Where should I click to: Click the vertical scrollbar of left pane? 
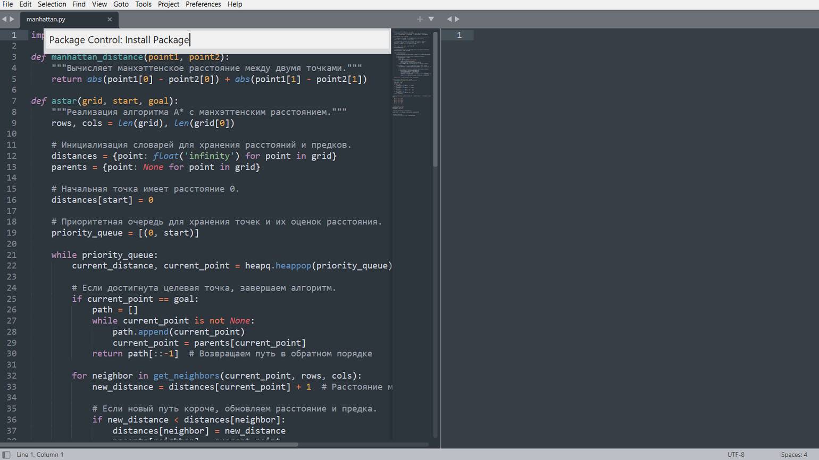tap(436, 100)
